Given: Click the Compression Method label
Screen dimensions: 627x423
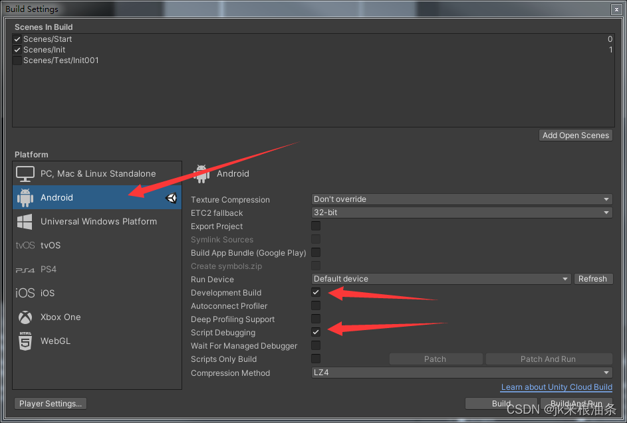Looking at the screenshot, I should pos(230,373).
